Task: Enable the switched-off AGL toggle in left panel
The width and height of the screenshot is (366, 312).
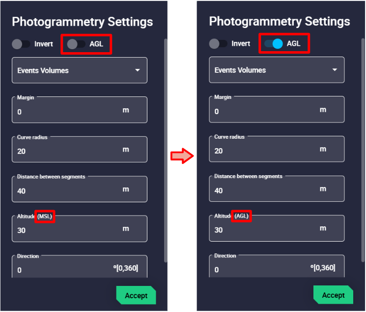Action: click(76, 44)
